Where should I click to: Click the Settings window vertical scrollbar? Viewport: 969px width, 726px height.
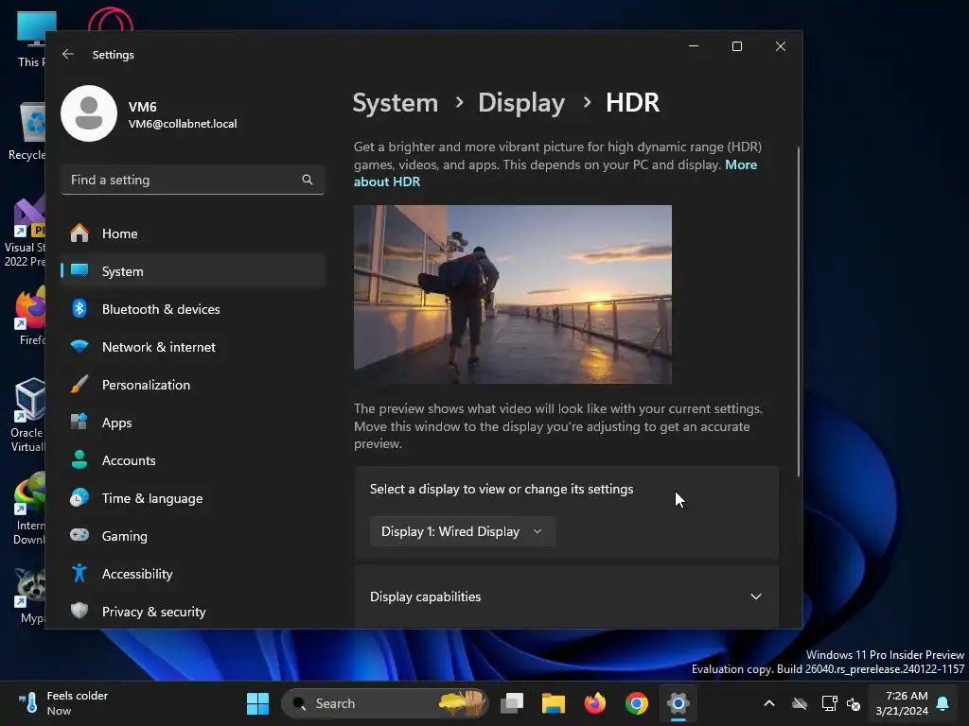799,312
